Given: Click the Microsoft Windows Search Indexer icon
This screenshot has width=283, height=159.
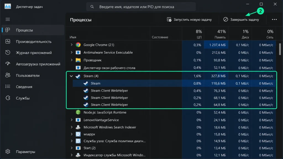Looking at the screenshot, I should click(78, 127).
